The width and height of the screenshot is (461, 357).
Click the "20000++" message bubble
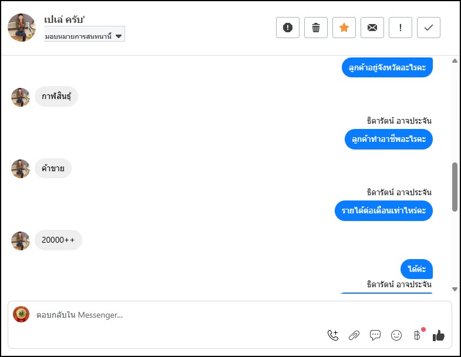pyautogui.click(x=58, y=240)
